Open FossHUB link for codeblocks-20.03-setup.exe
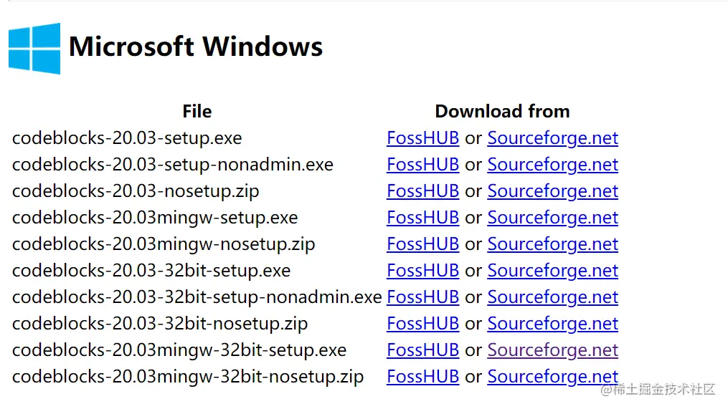Viewport: 728px width, 409px height. click(x=423, y=138)
